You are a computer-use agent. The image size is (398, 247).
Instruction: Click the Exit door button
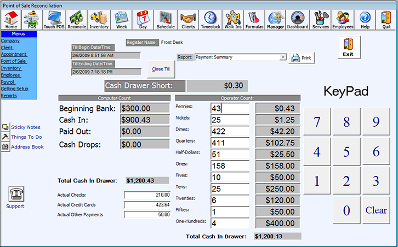tap(349, 48)
